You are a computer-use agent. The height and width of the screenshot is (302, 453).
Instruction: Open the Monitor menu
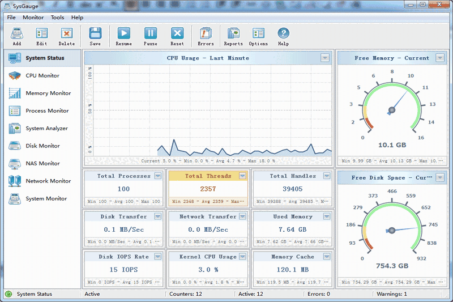[x=33, y=18]
